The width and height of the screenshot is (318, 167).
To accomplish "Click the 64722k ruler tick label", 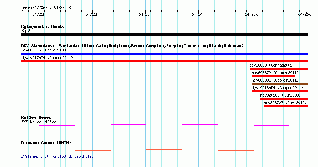I will tap(92, 14).
